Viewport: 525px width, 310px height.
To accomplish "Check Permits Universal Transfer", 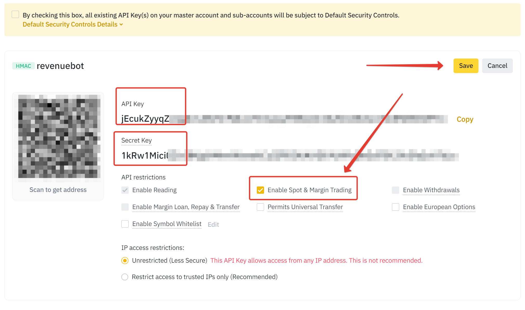I will click(x=260, y=207).
